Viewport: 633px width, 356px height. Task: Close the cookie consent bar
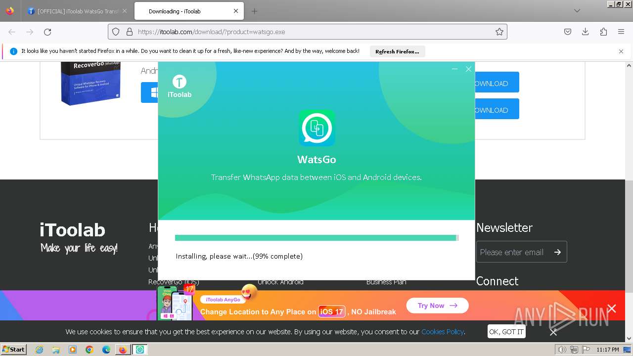coord(553,332)
